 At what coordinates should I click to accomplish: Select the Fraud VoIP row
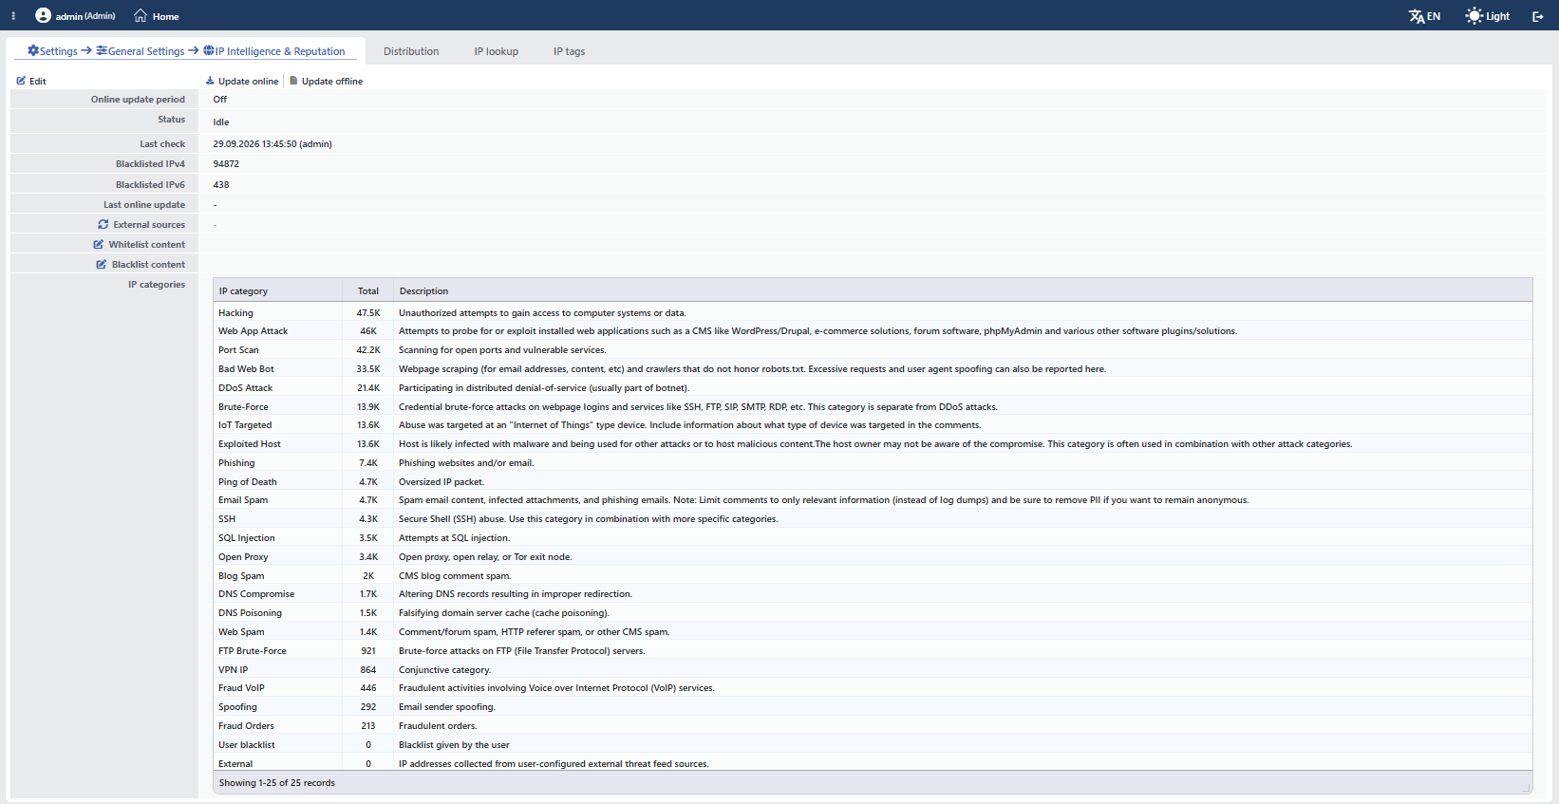coord(873,688)
